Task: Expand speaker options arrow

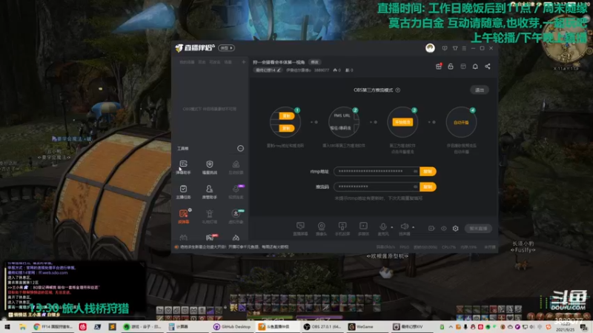Action: pyautogui.click(x=414, y=227)
